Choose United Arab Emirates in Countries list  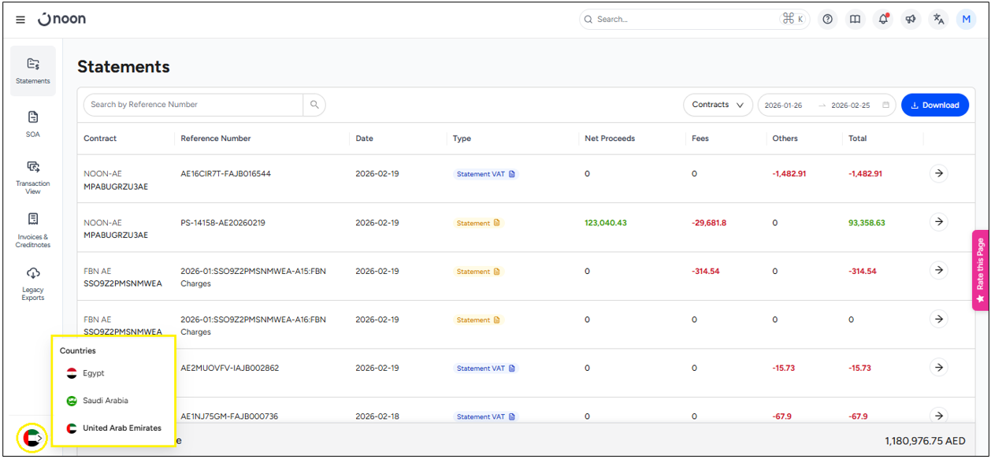pyautogui.click(x=121, y=428)
